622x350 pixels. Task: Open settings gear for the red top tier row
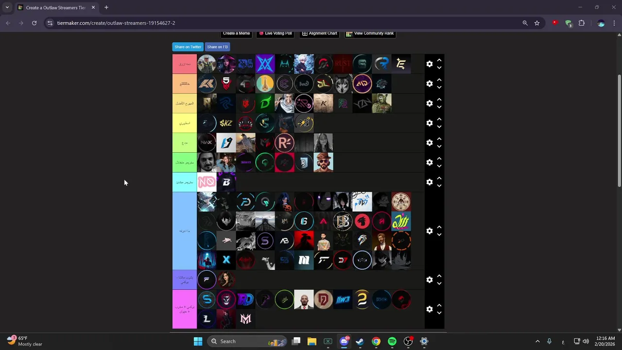click(429, 64)
